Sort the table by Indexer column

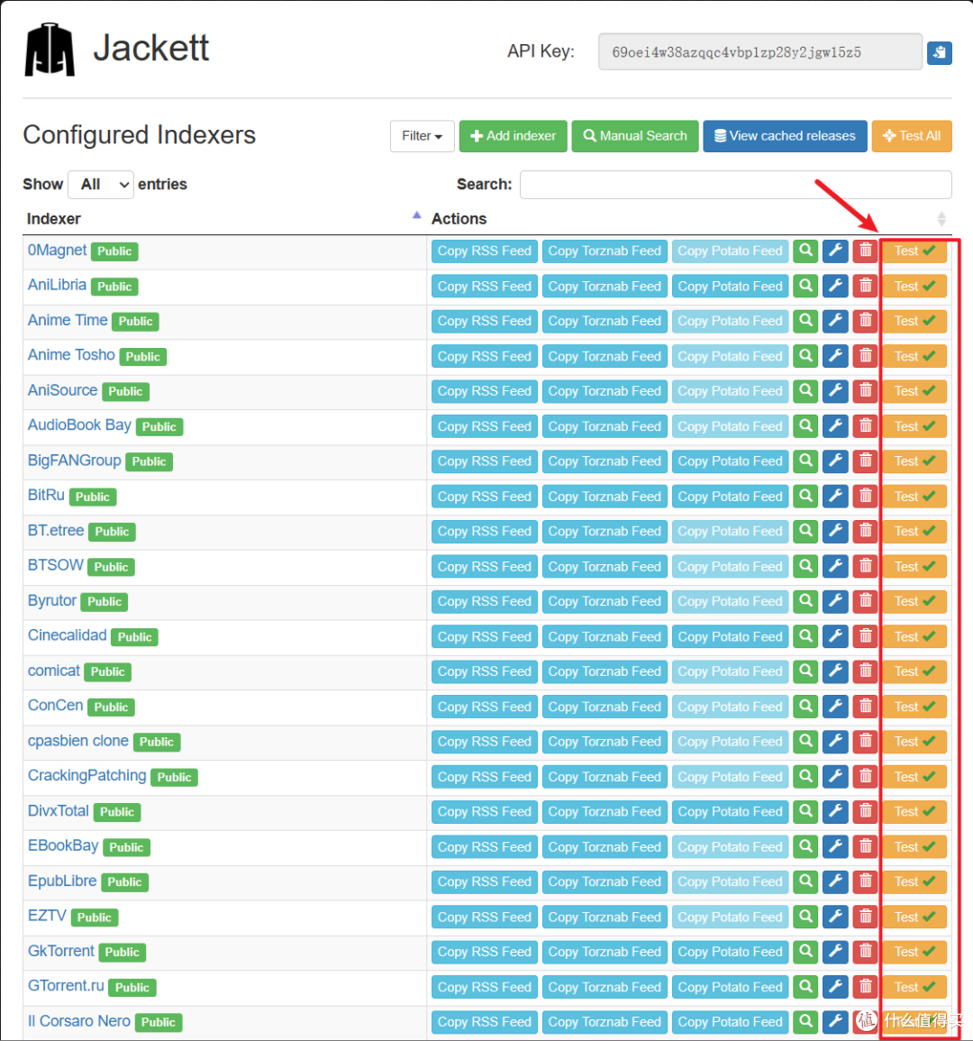point(223,218)
